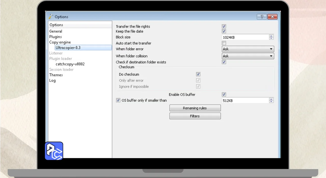This screenshot has height=178, width=326.
Task: Click the Filters button
Action: pyautogui.click(x=195, y=116)
